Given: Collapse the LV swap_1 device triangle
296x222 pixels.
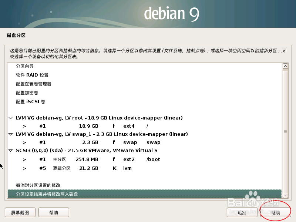Looking at the screenshot, I should (11, 134).
